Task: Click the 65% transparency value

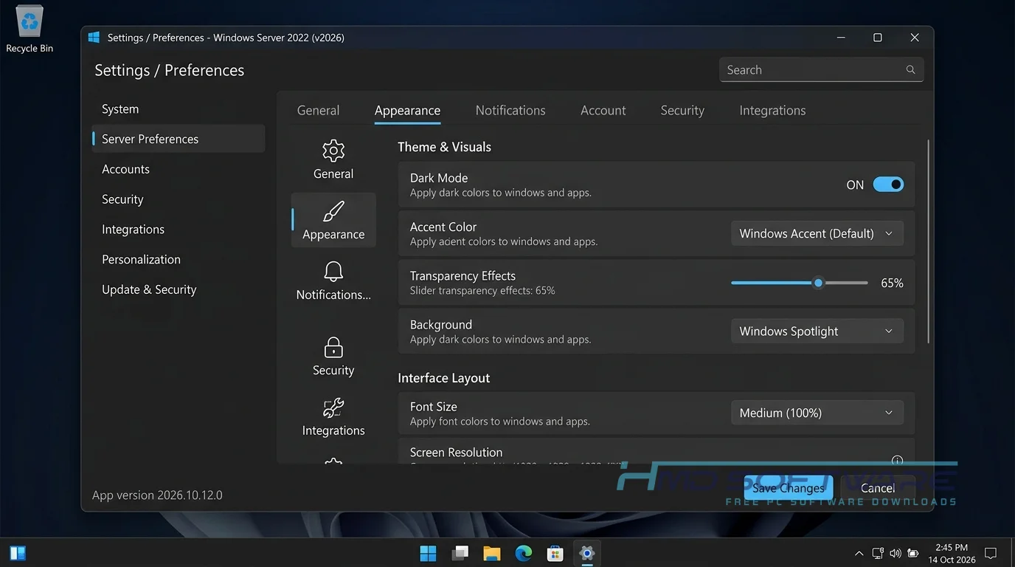Action: pyautogui.click(x=892, y=283)
